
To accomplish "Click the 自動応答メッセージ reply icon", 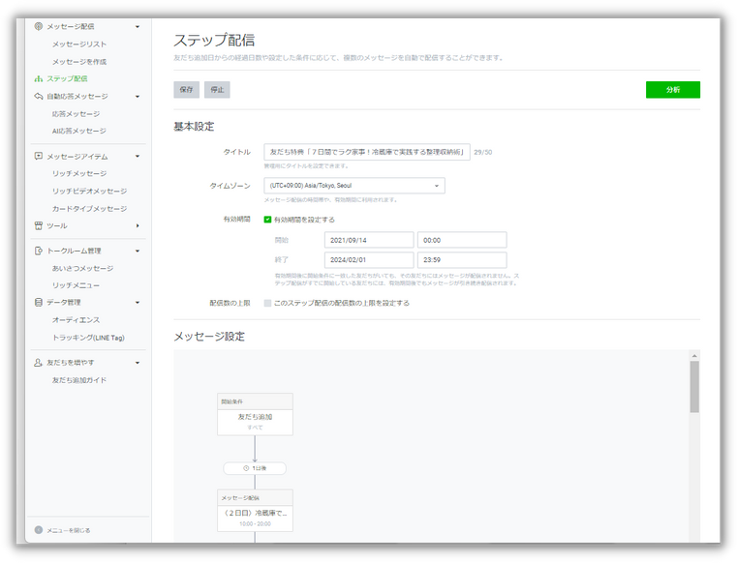I will [x=39, y=96].
